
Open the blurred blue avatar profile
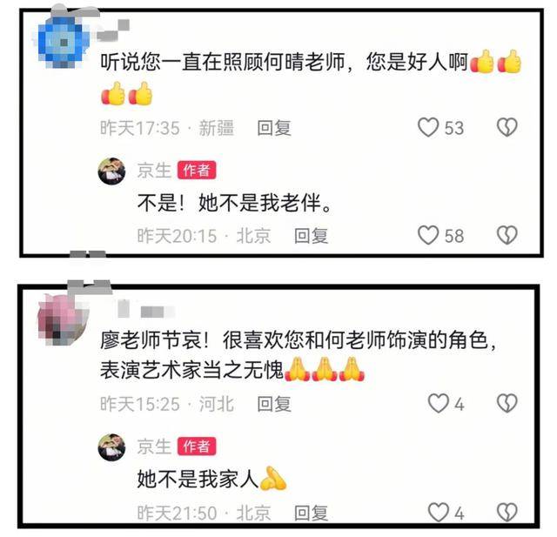click(61, 41)
